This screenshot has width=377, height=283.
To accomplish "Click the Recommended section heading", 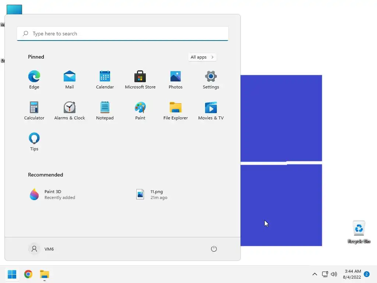I will 45,175.
